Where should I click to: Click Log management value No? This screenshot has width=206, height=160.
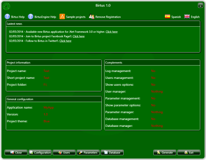(x=153, y=71)
